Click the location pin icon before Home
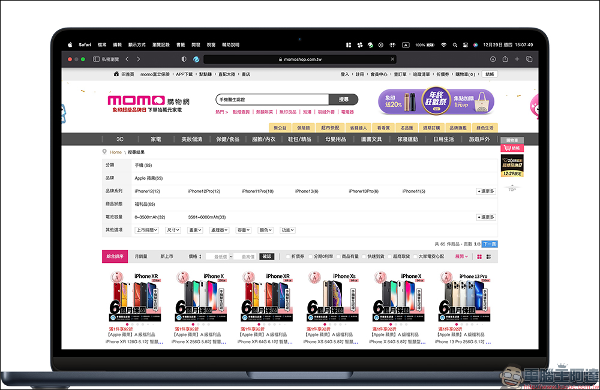 point(104,152)
